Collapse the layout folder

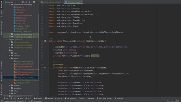point(9,58)
